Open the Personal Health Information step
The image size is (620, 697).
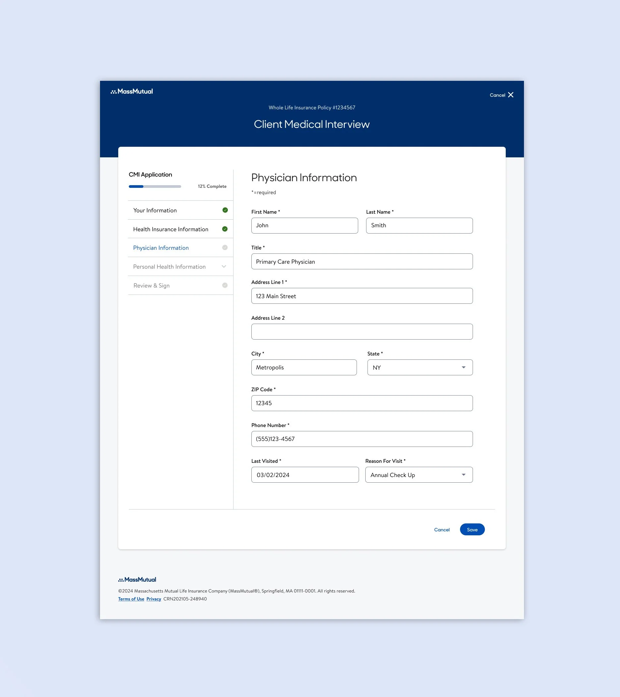coord(180,267)
